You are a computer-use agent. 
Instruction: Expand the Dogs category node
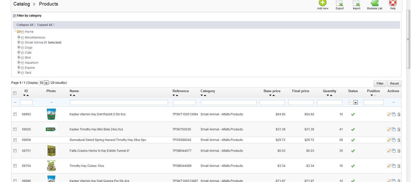click(x=19, y=47)
